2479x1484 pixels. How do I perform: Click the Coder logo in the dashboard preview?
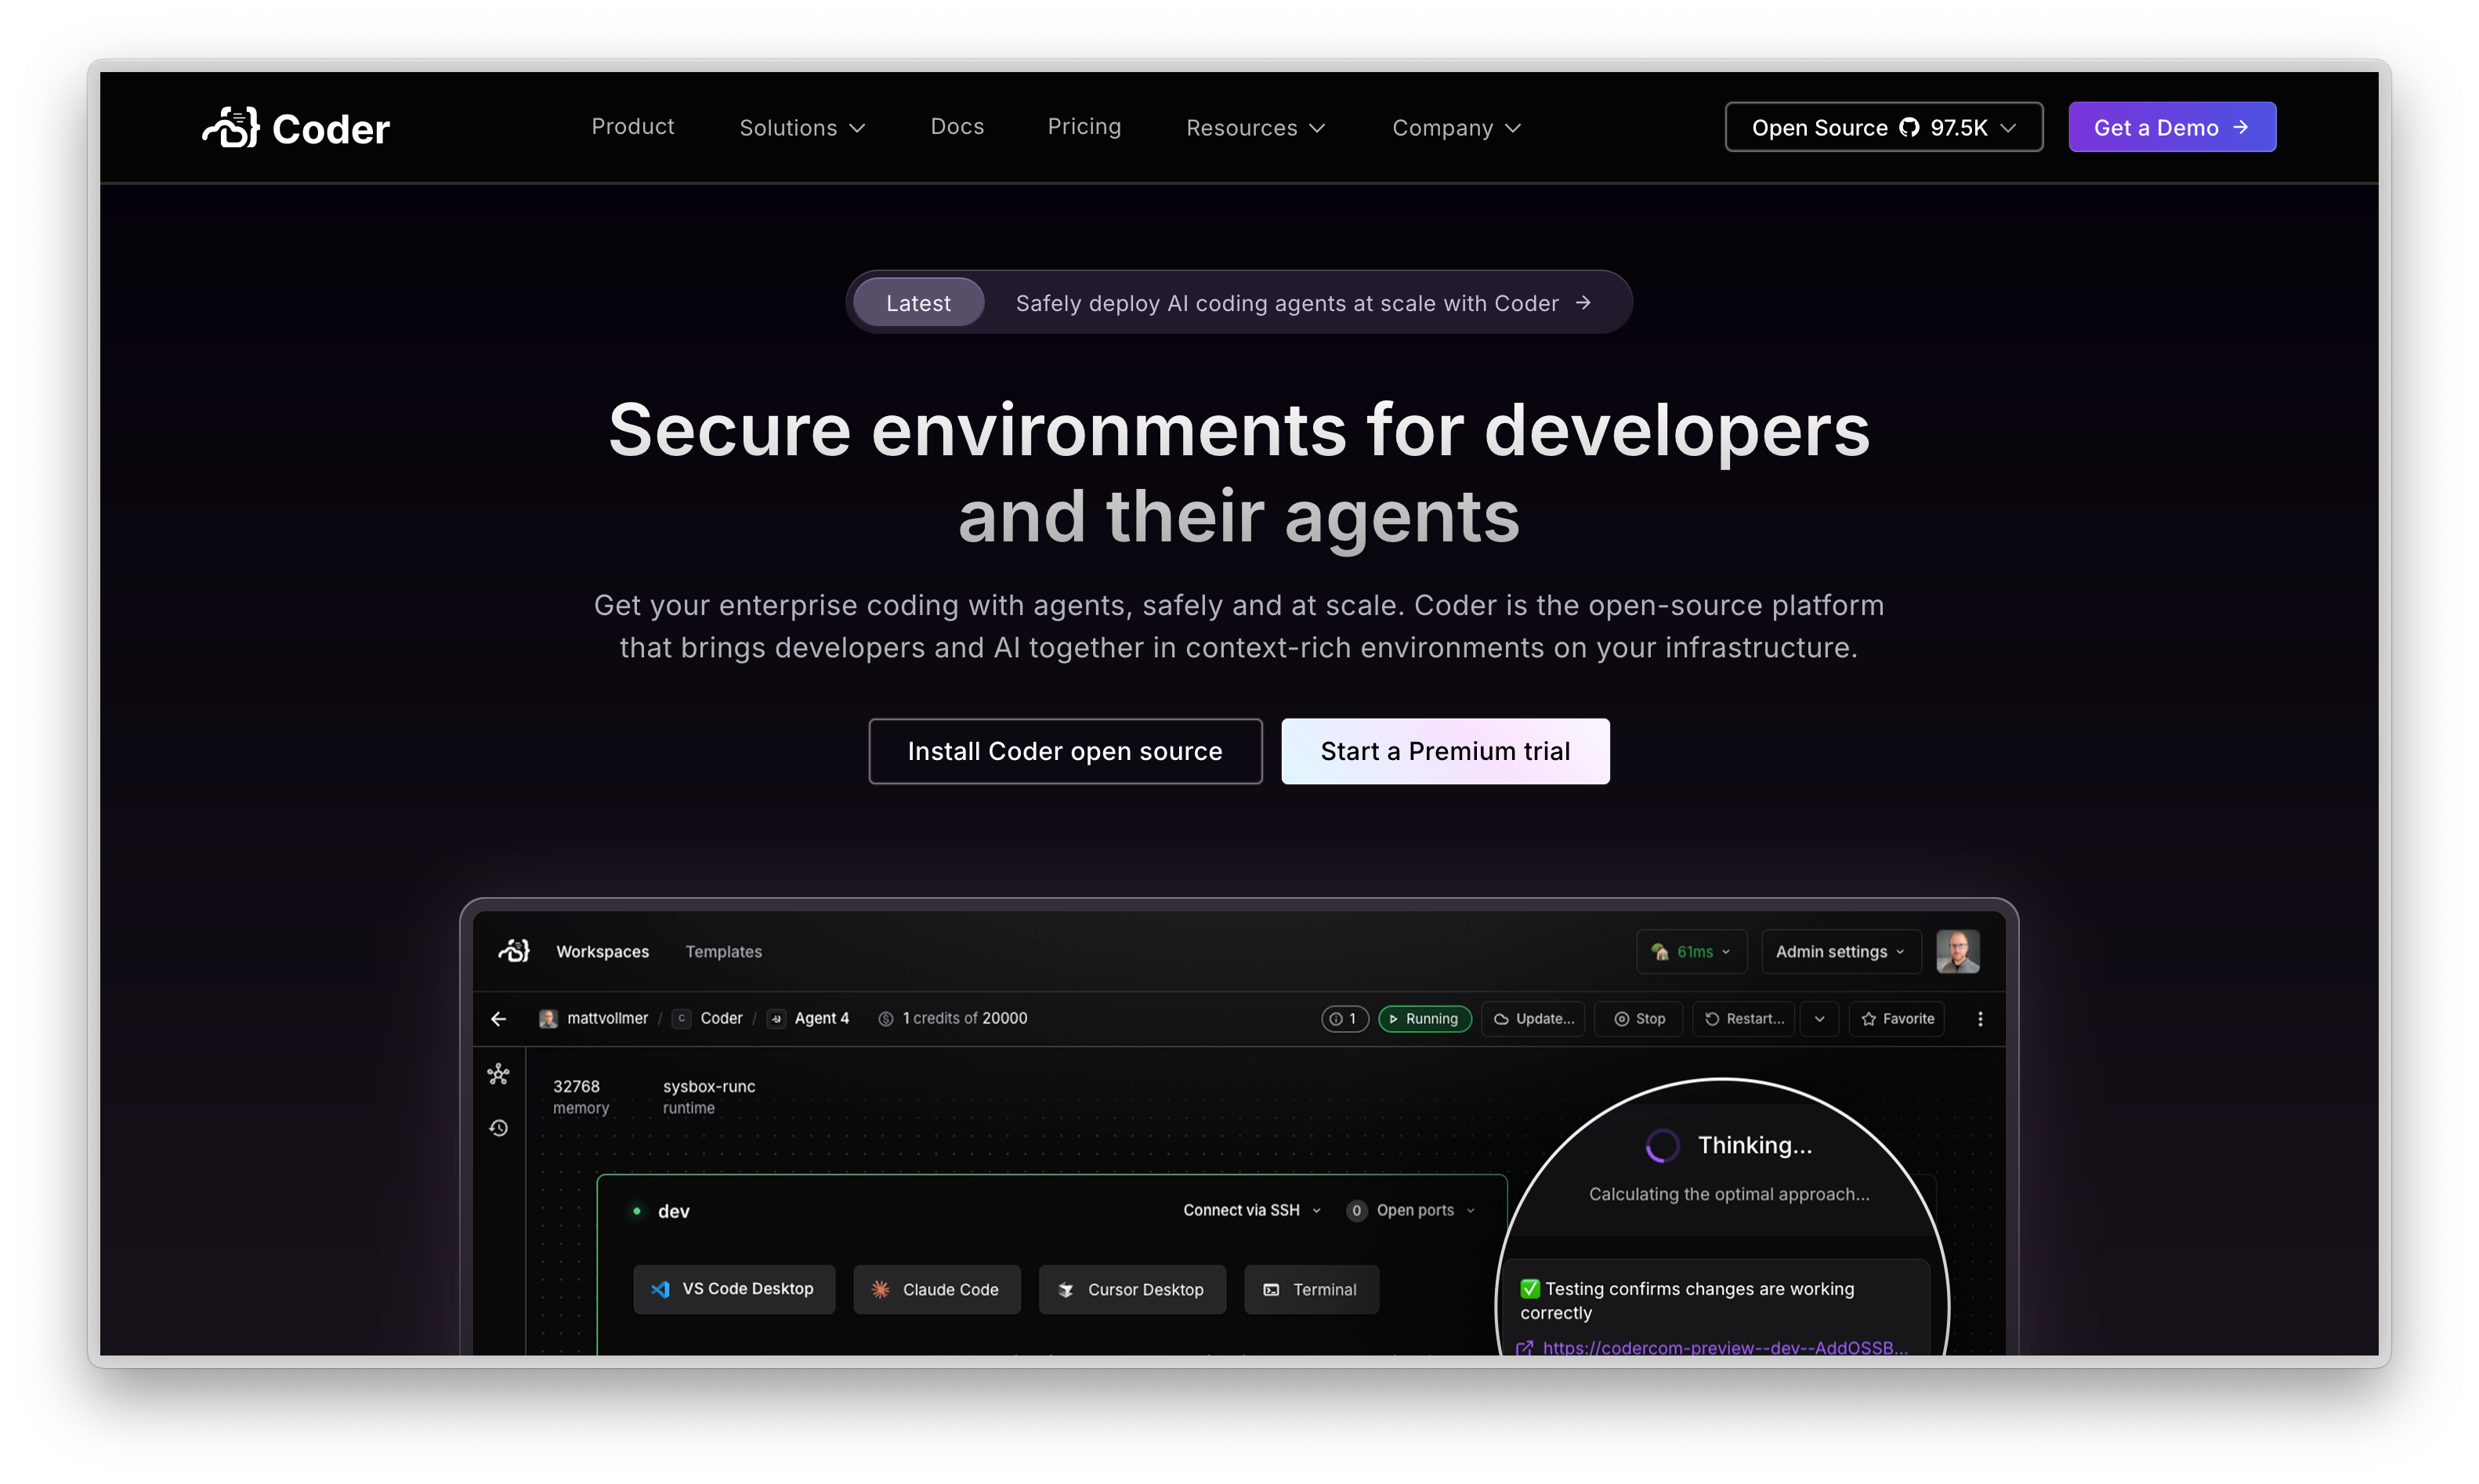[514, 951]
